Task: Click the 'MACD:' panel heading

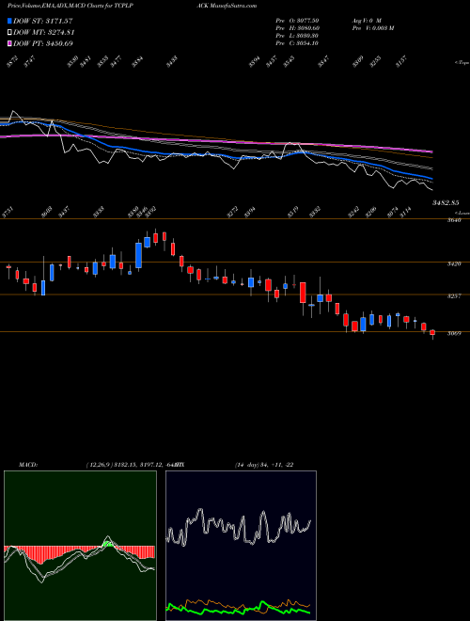Action: click(28, 465)
